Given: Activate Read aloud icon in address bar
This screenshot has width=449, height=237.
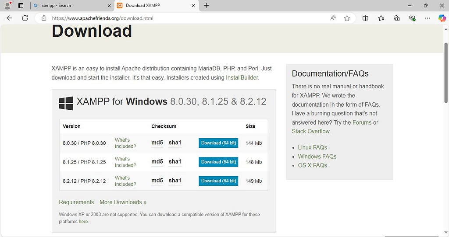Looking at the screenshot, I should click(333, 18).
